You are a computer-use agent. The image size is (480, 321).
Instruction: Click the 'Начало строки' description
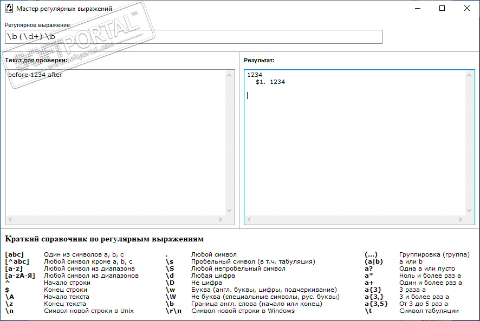(67, 283)
